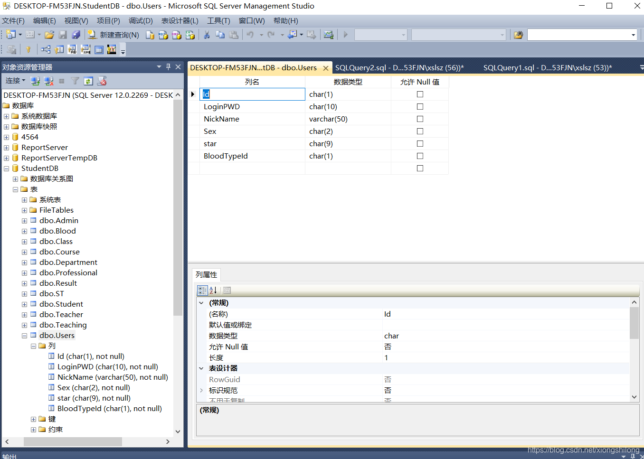The height and width of the screenshot is (459, 644).
Task: Toggle Allow Null for Id column
Action: click(x=420, y=94)
